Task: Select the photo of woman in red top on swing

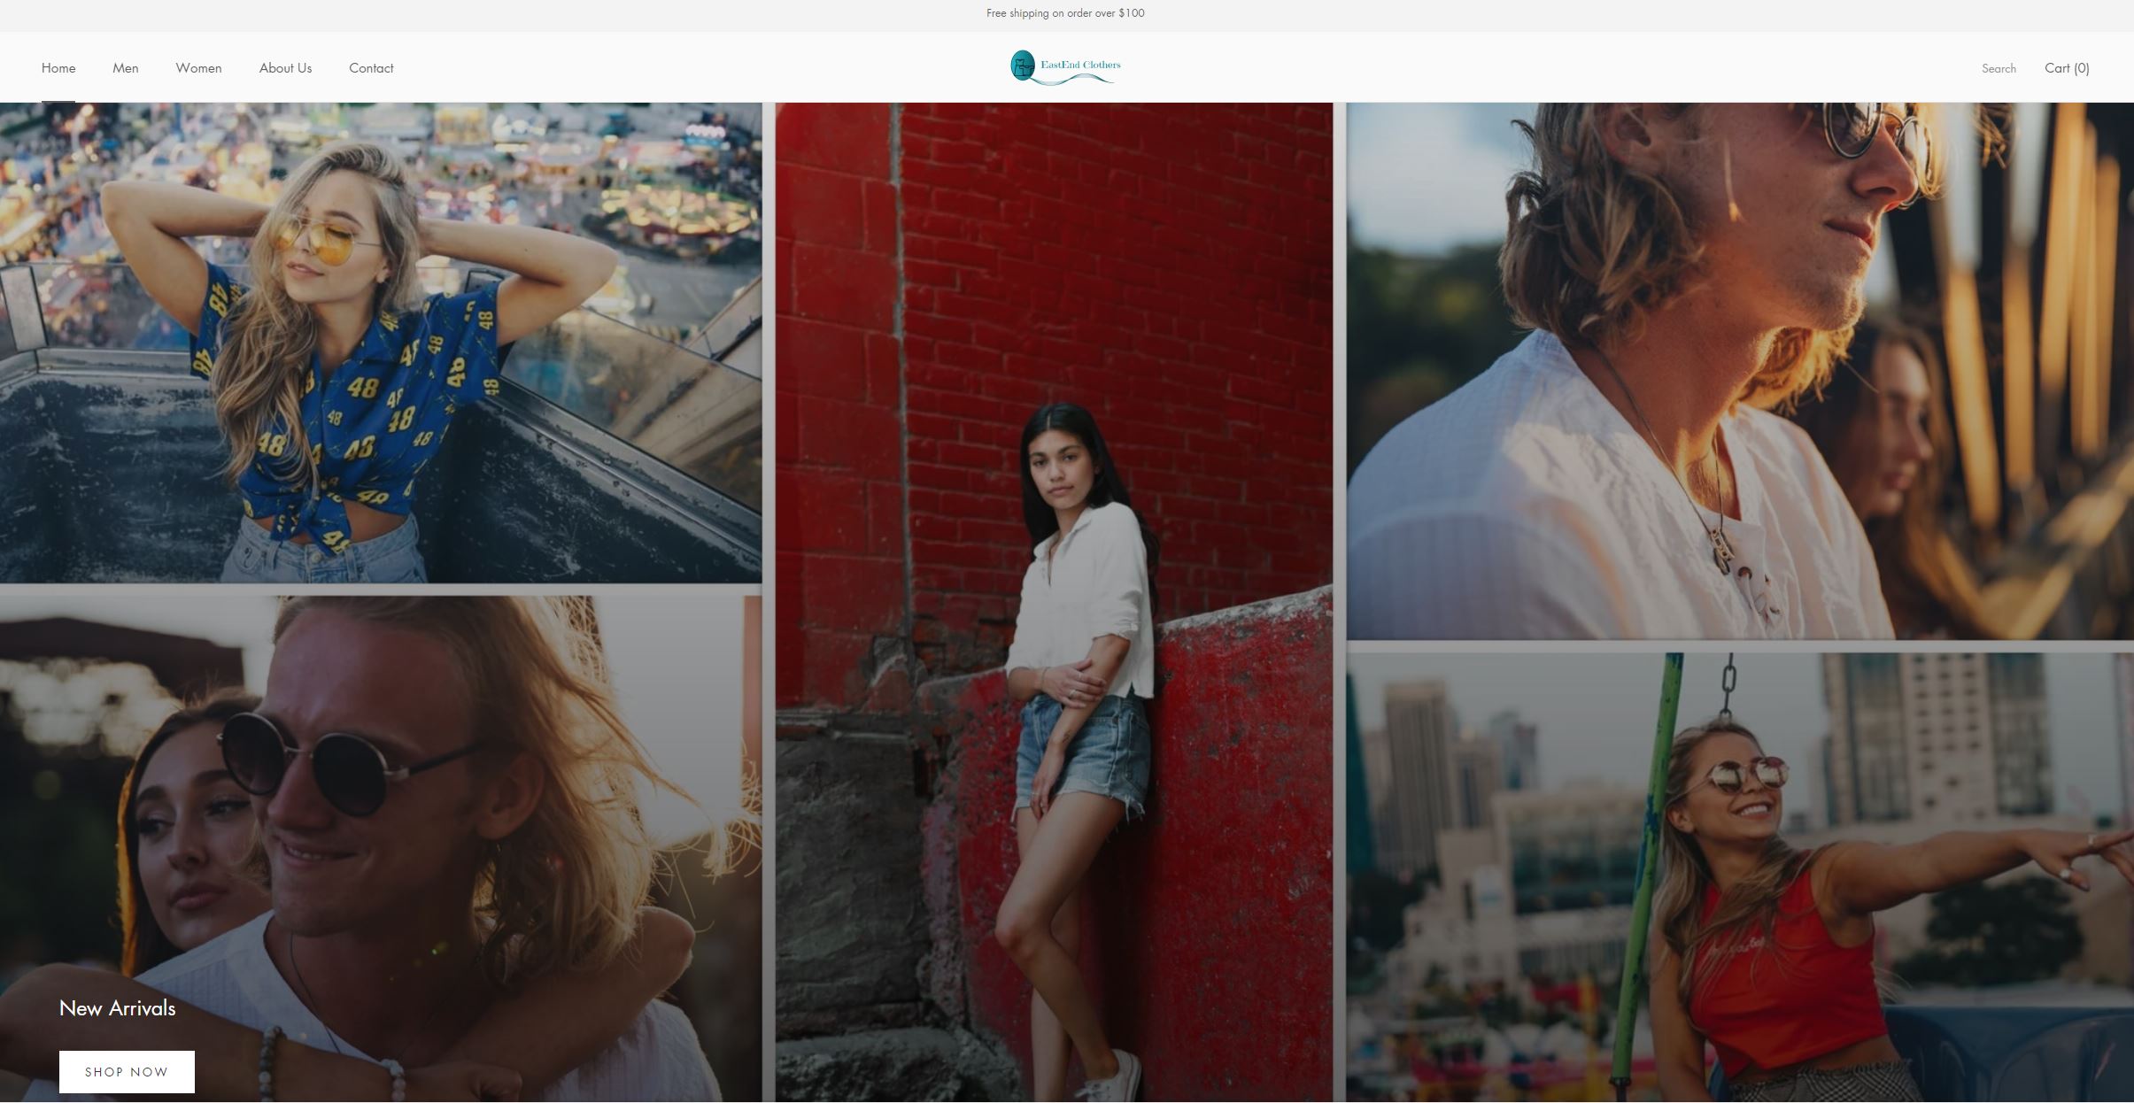Action: [x=1740, y=878]
